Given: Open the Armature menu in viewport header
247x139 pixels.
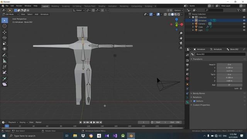Looking at the screenshot, I should coord(44,14).
